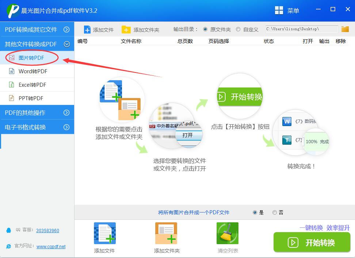Open QQ number 303583960 link
The image size is (355, 258).
click(47, 230)
